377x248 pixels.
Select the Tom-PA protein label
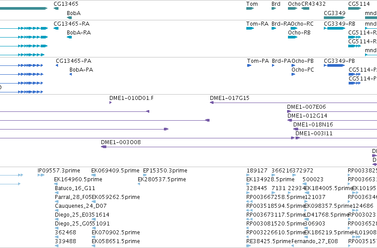pyautogui.click(x=258, y=61)
